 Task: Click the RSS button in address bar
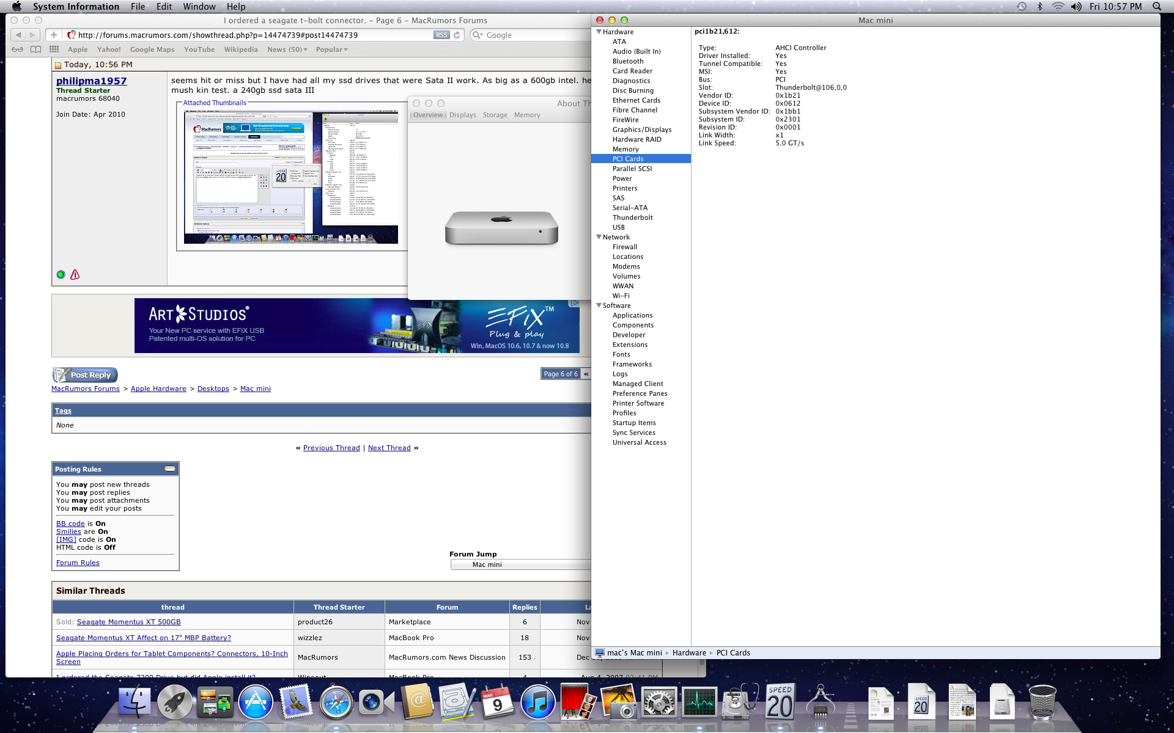(441, 35)
